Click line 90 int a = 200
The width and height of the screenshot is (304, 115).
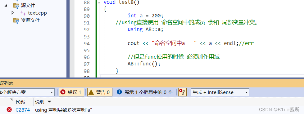pyautogui.click(x=145, y=16)
